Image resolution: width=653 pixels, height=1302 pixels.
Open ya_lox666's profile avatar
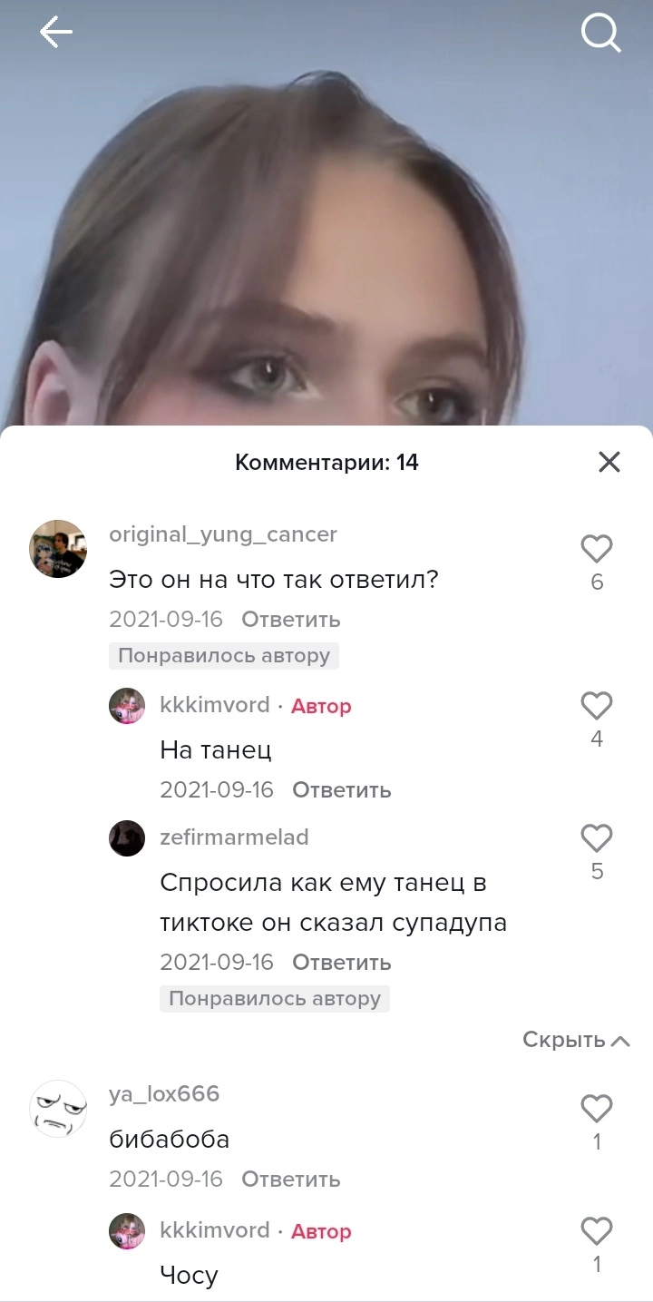pos(58,1109)
